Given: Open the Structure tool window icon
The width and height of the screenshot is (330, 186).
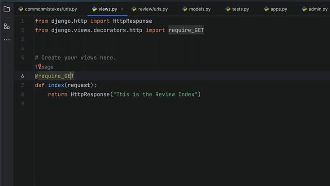Looking at the screenshot, I should coord(7,26).
